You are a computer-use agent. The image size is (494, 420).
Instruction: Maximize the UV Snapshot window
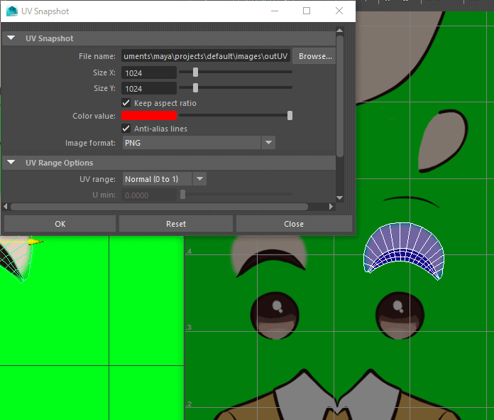coord(307,11)
